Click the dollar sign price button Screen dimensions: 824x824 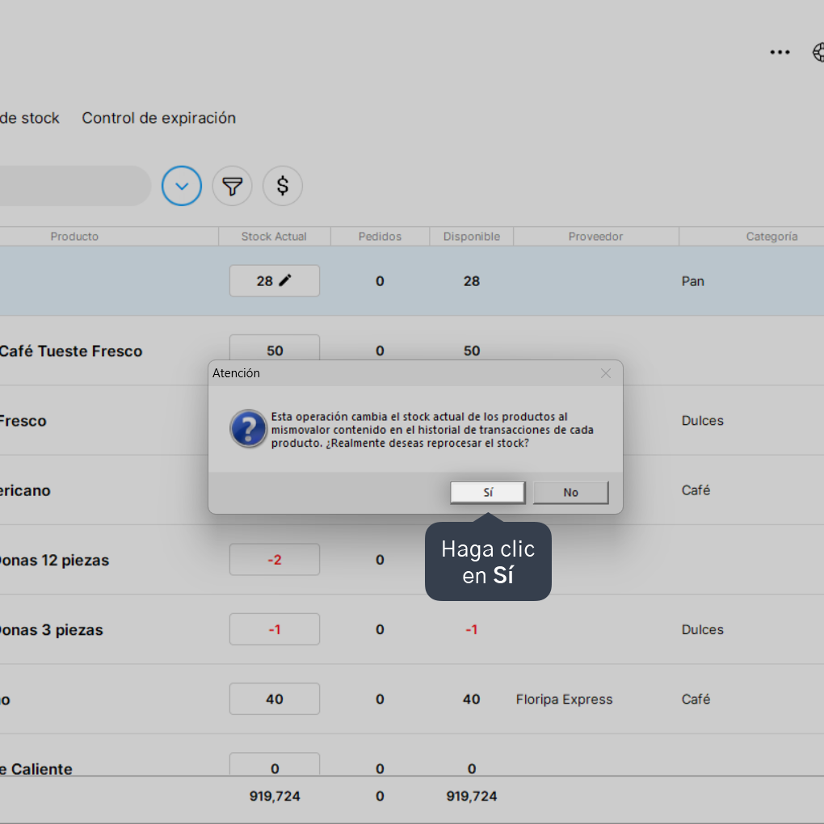283,186
